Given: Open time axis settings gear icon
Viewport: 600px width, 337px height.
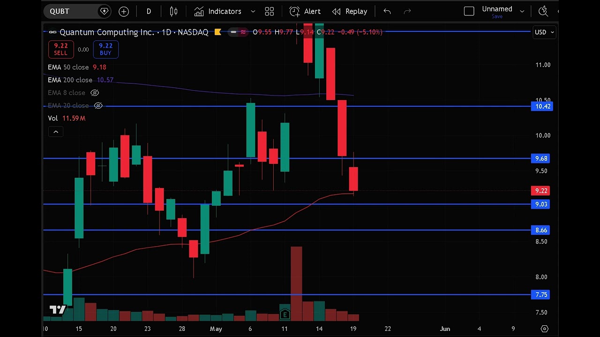Looking at the screenshot, I should point(544,329).
